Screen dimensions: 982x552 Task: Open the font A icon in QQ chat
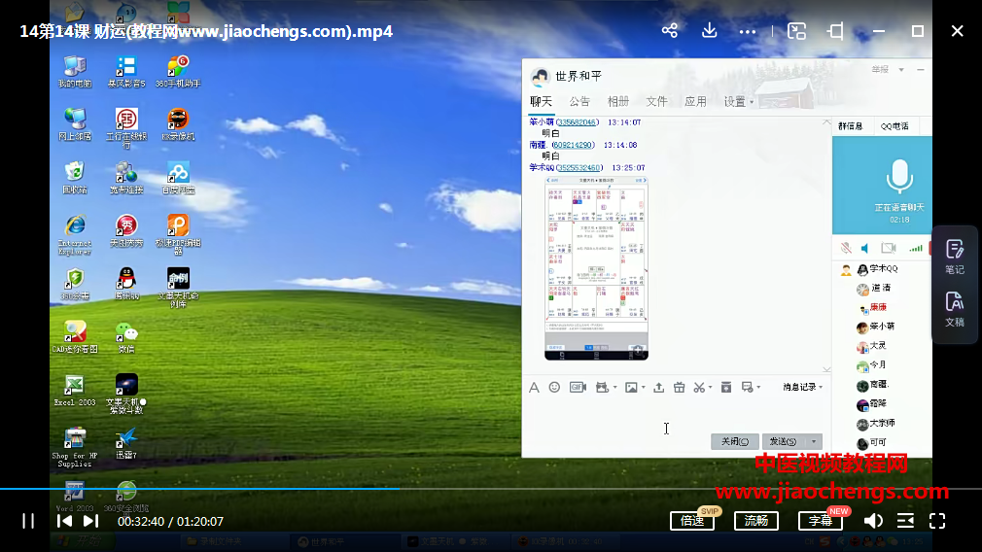pyautogui.click(x=534, y=388)
